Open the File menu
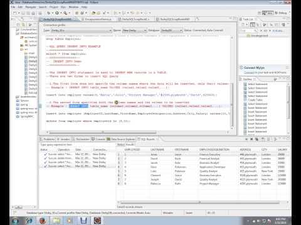This screenshot has height=225, width=301. pos(13,7)
